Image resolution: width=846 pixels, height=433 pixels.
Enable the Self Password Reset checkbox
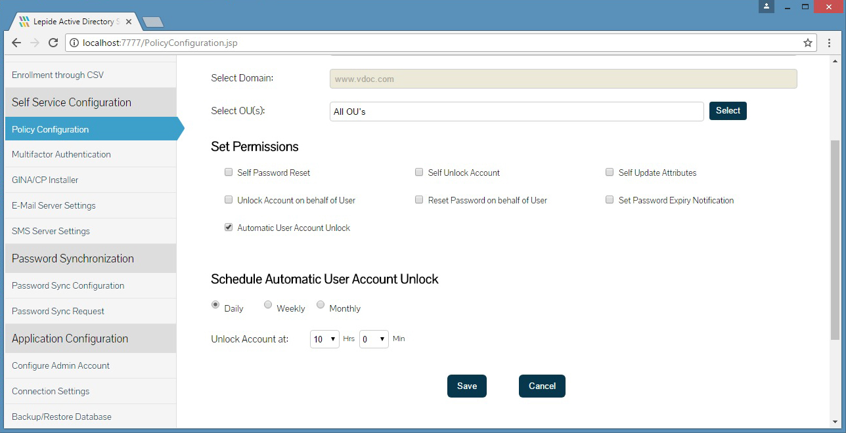coord(229,173)
